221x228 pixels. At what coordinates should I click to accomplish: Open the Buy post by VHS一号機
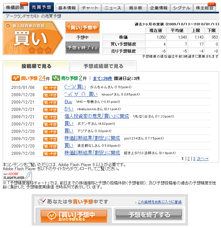tap(68, 102)
